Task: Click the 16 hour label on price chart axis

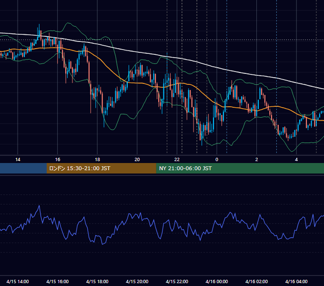Action: point(58,160)
